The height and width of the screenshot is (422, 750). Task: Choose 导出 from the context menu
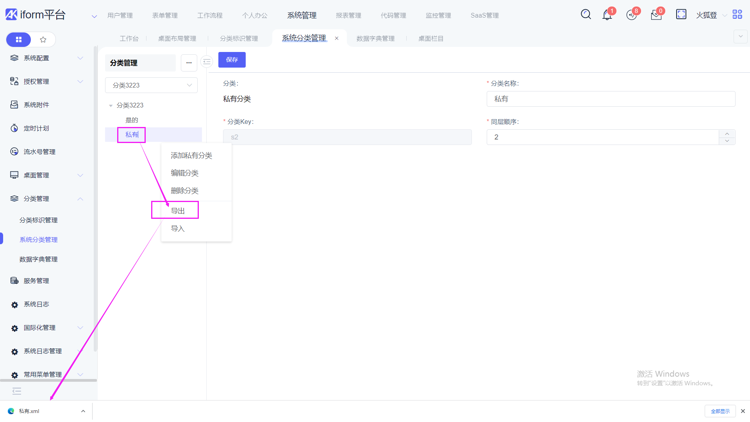(x=178, y=211)
